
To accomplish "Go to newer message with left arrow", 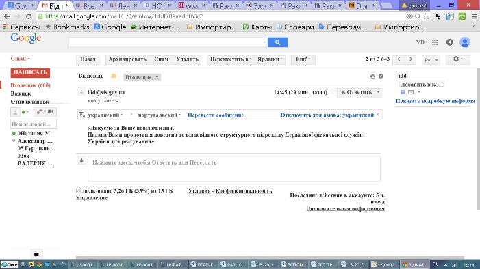I will tap(399, 59).
